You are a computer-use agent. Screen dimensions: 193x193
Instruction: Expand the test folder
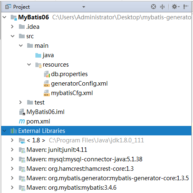click(21, 102)
